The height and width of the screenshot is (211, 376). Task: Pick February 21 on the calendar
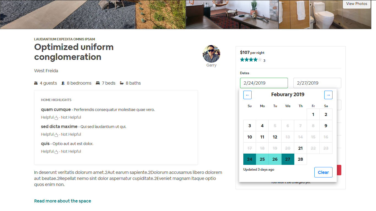[301, 148]
